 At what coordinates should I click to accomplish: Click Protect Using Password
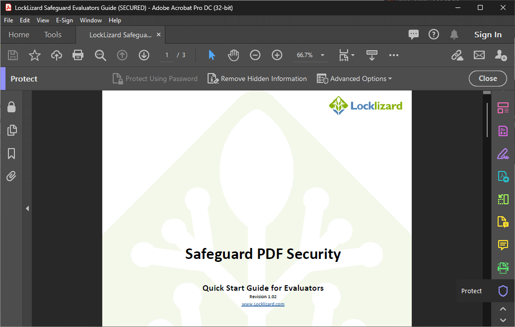pyautogui.click(x=155, y=79)
